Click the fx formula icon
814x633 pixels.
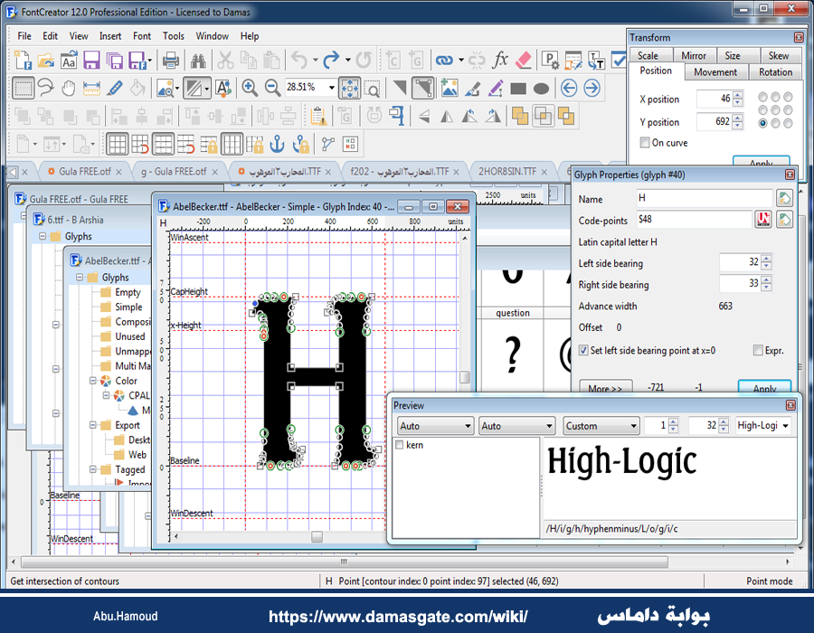click(500, 60)
